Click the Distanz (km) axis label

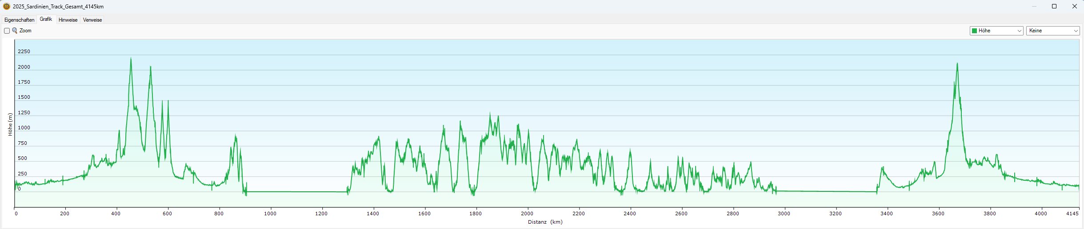pyautogui.click(x=545, y=222)
